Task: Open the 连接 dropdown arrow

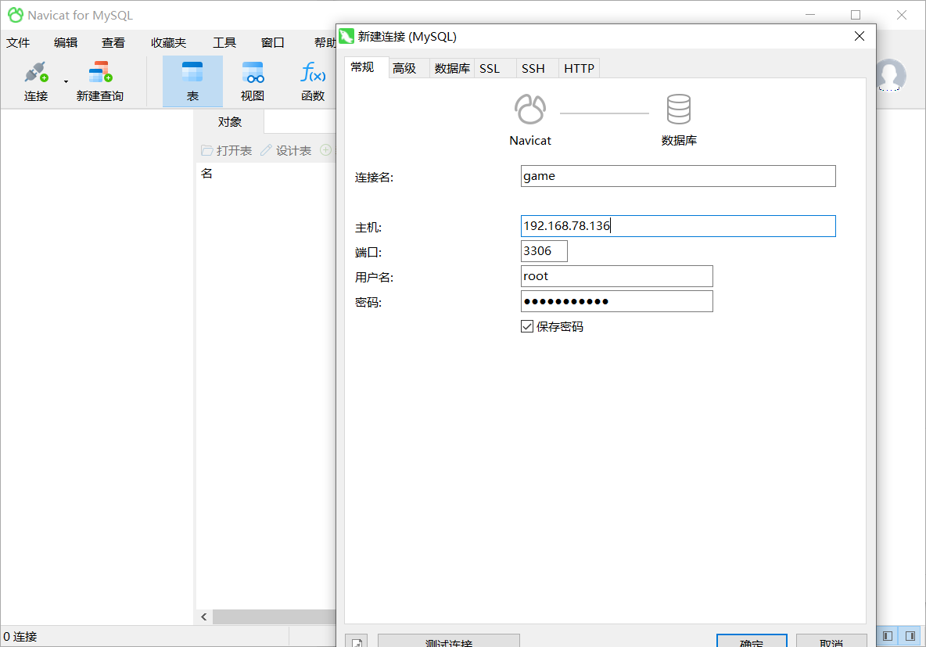Action: pos(66,81)
